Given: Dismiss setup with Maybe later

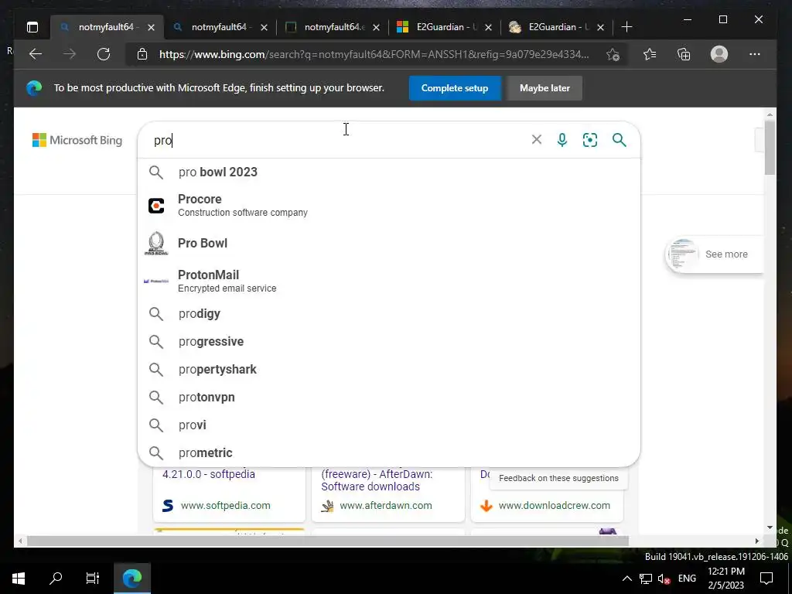Looking at the screenshot, I should pyautogui.click(x=544, y=88).
